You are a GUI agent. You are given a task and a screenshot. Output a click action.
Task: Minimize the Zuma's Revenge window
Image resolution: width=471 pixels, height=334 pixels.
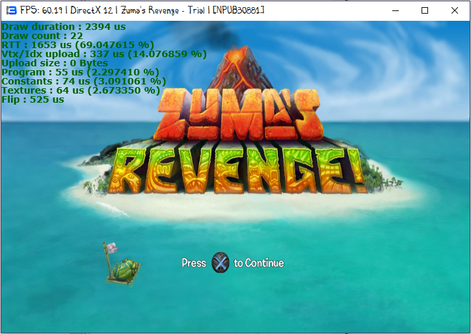pyautogui.click(x=396, y=10)
